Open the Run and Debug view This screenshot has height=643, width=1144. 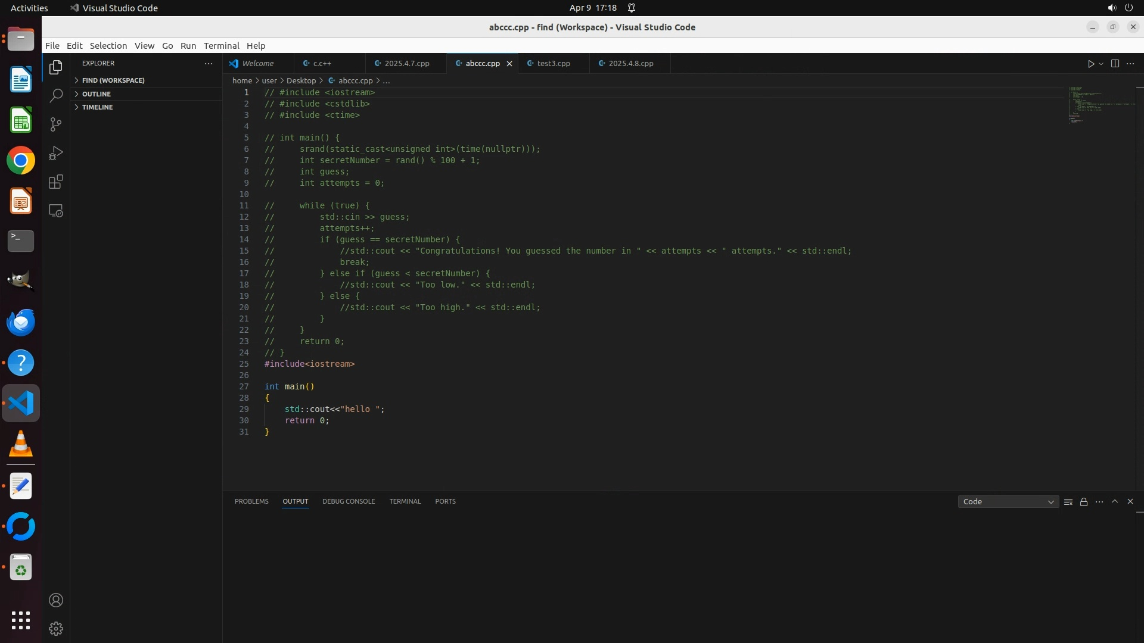(56, 153)
